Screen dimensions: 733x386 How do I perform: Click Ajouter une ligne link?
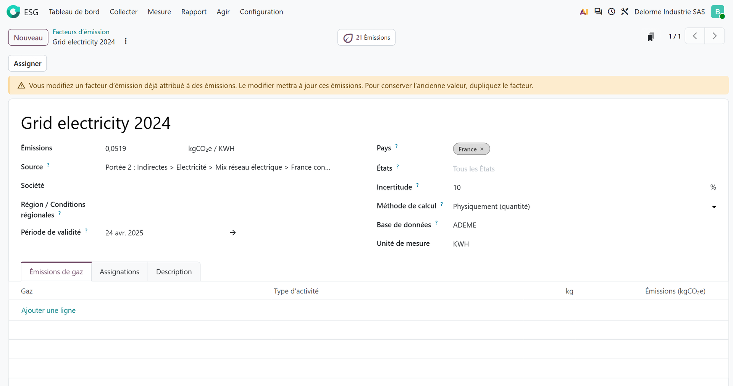pos(48,310)
